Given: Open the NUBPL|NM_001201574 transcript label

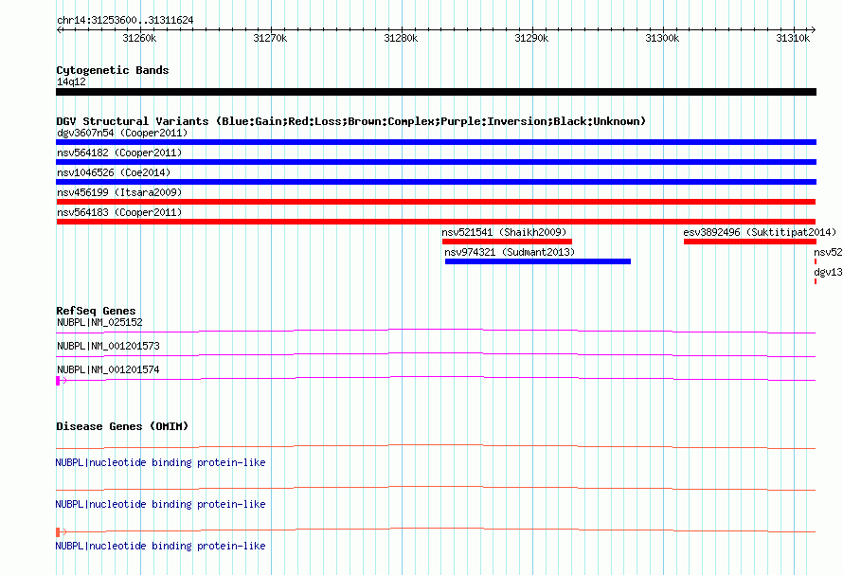Looking at the screenshot, I should tap(108, 370).
